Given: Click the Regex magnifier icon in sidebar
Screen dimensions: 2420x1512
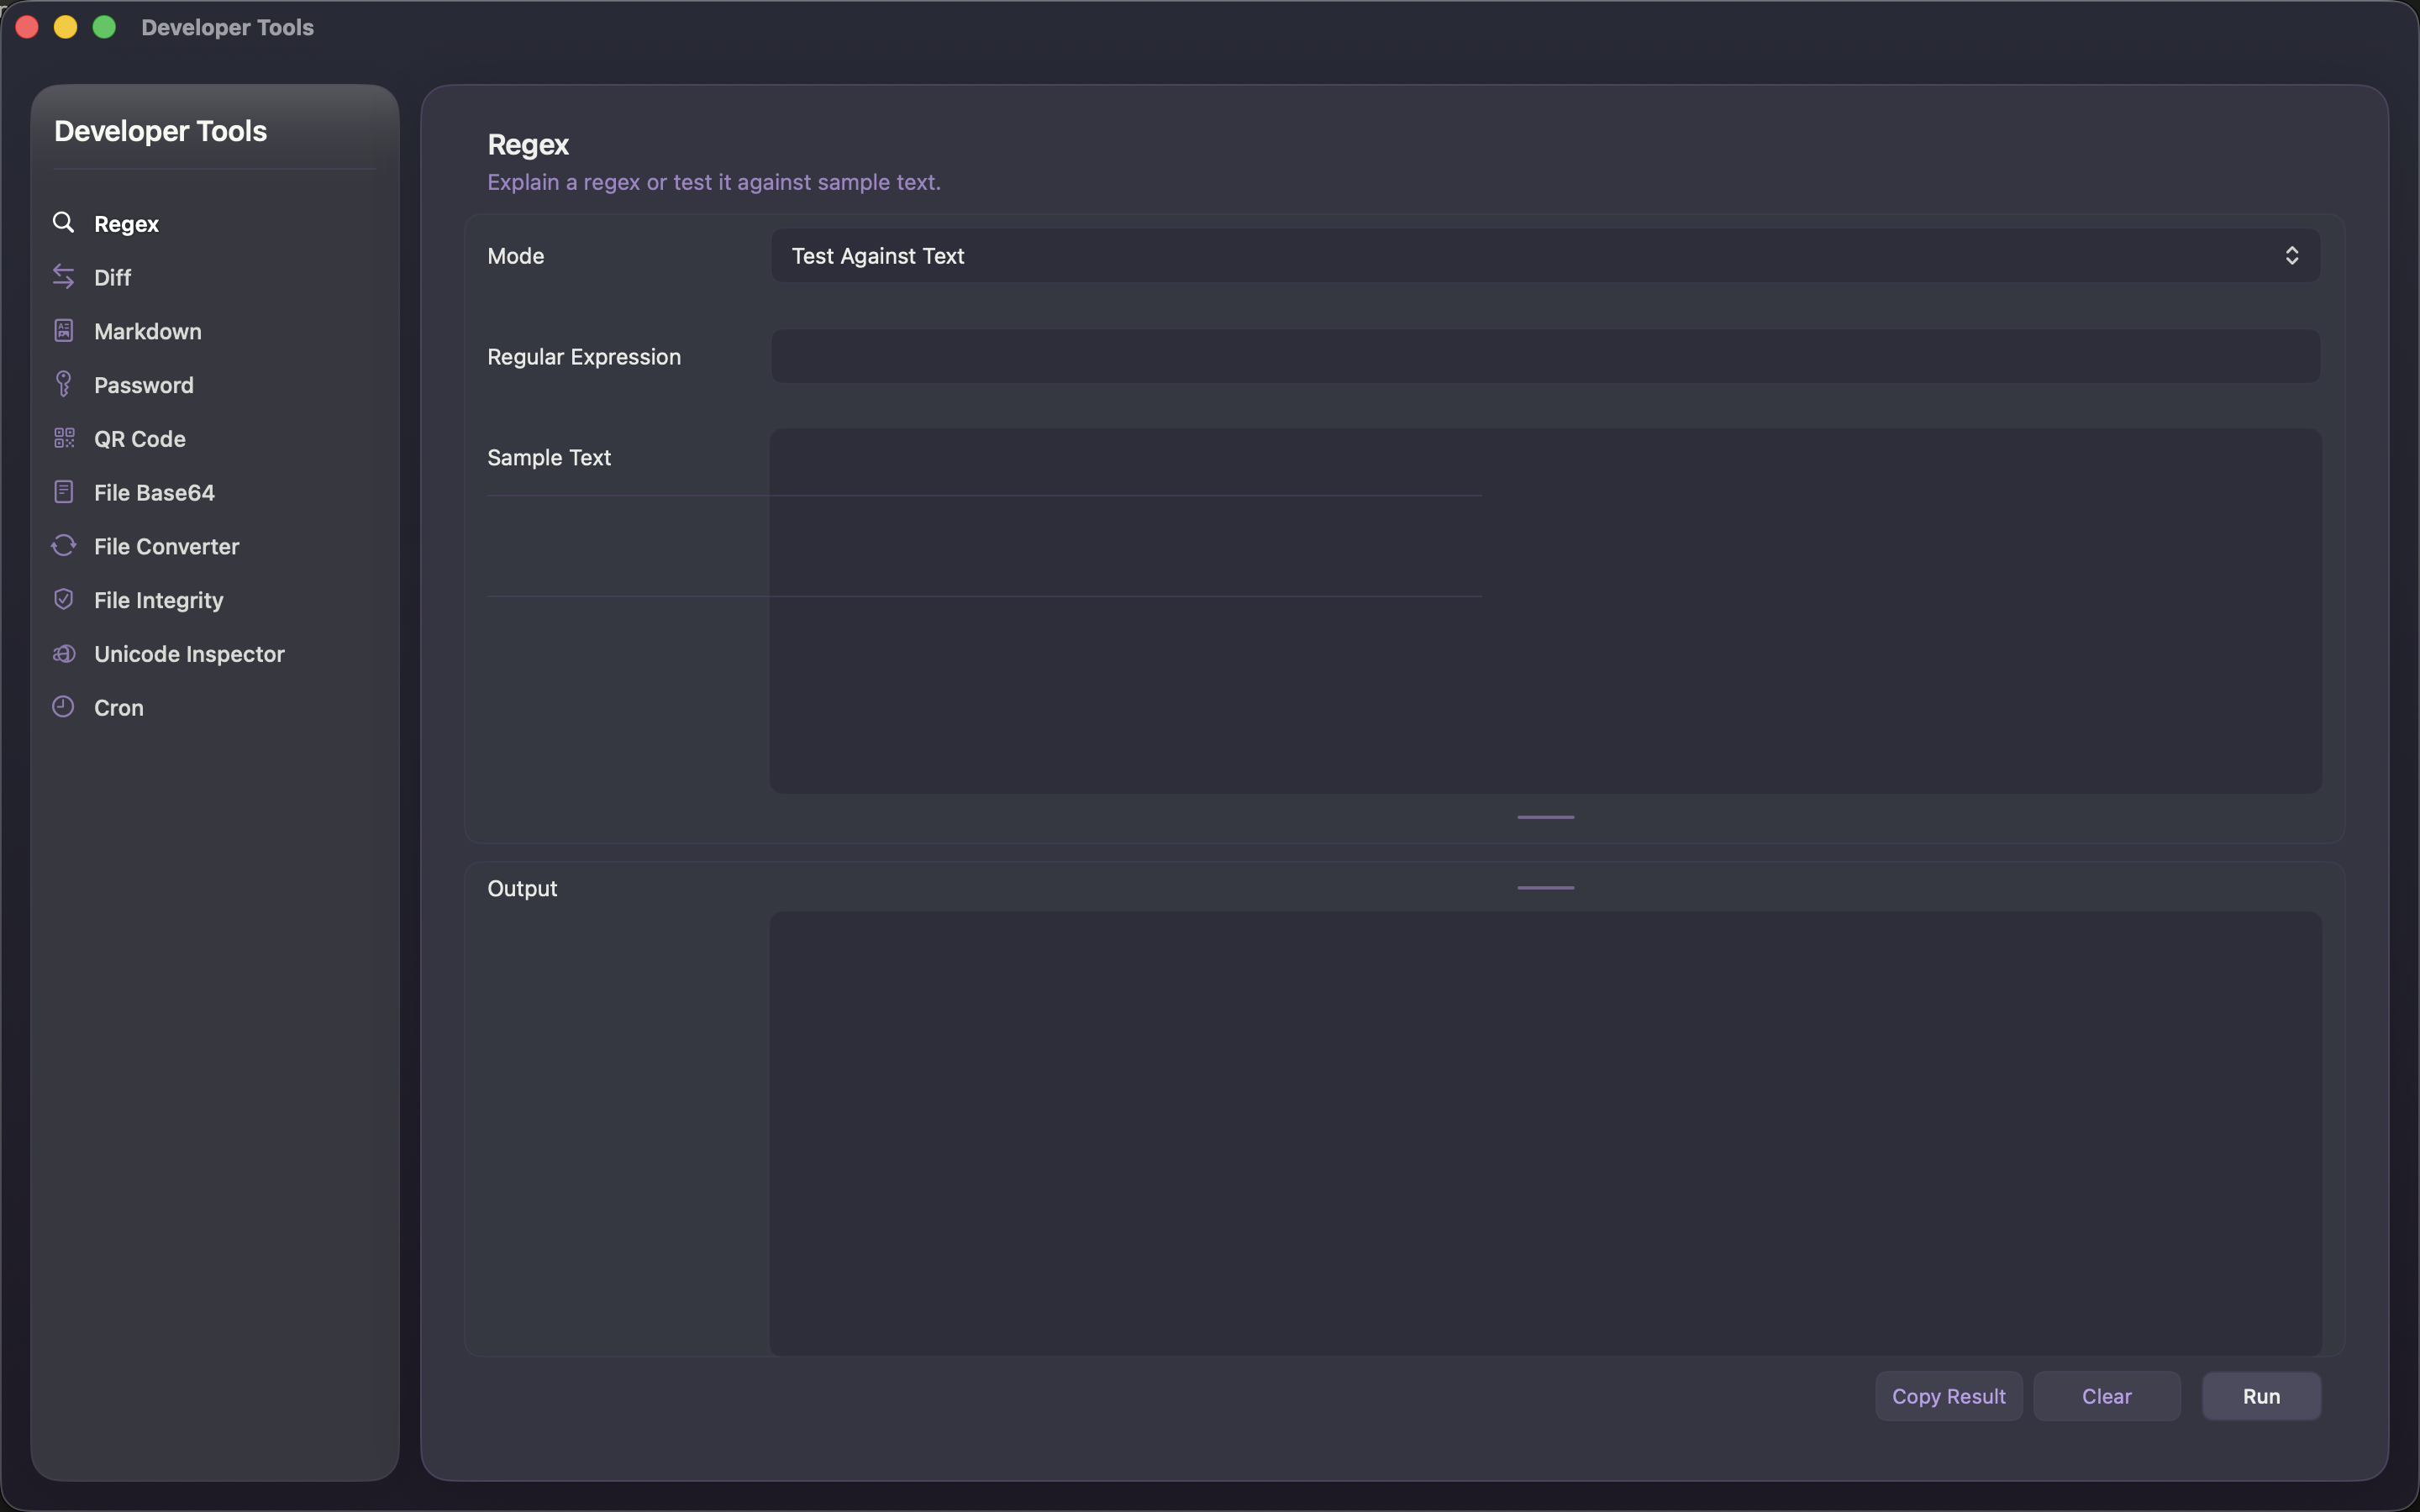Looking at the screenshot, I should (63, 222).
